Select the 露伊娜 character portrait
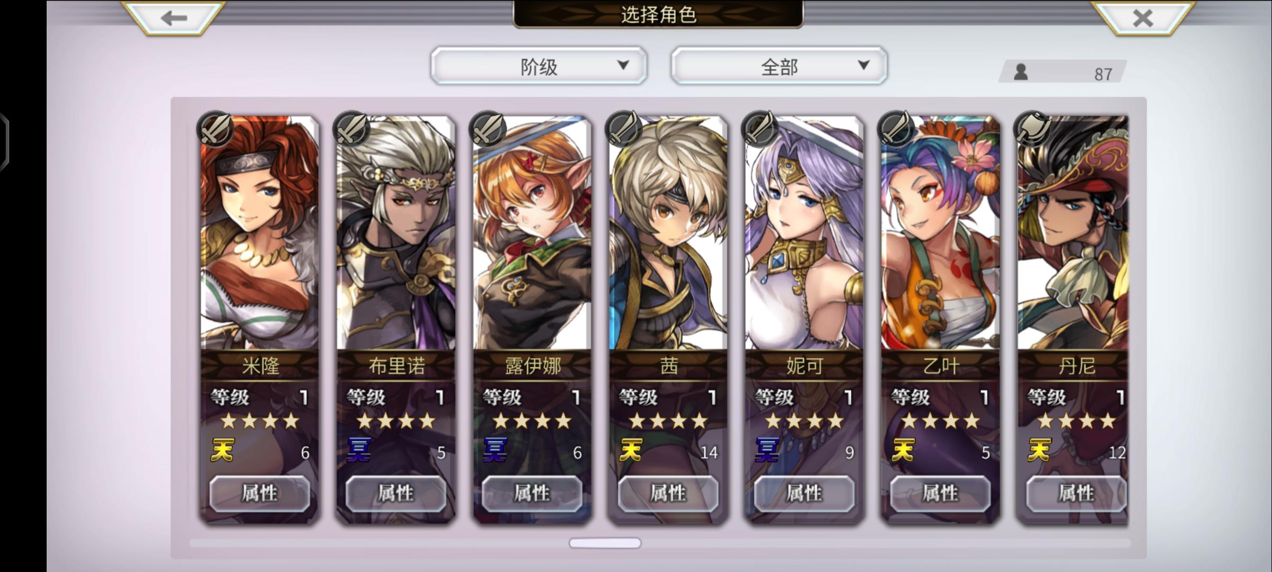This screenshot has width=1272, height=572. (532, 233)
